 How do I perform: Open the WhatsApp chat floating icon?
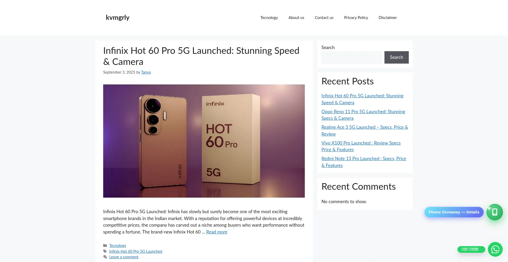click(495, 249)
